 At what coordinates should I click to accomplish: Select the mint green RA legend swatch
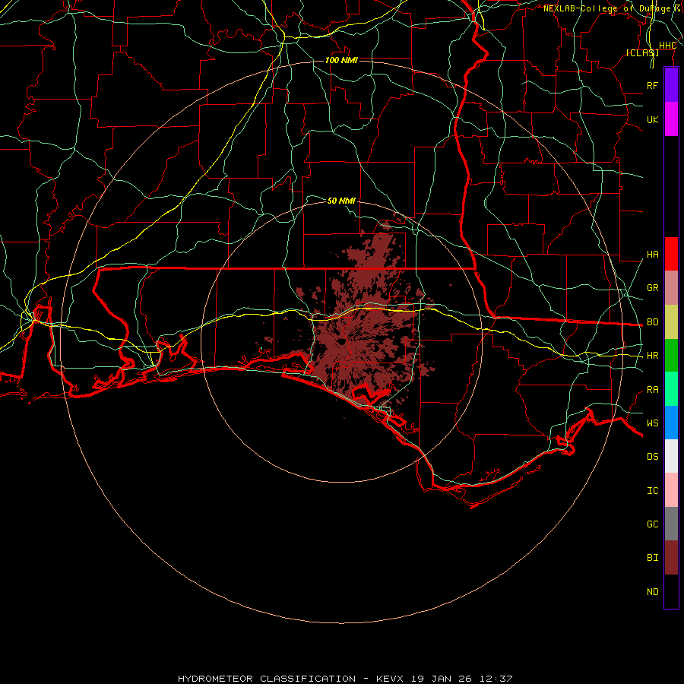(671, 389)
